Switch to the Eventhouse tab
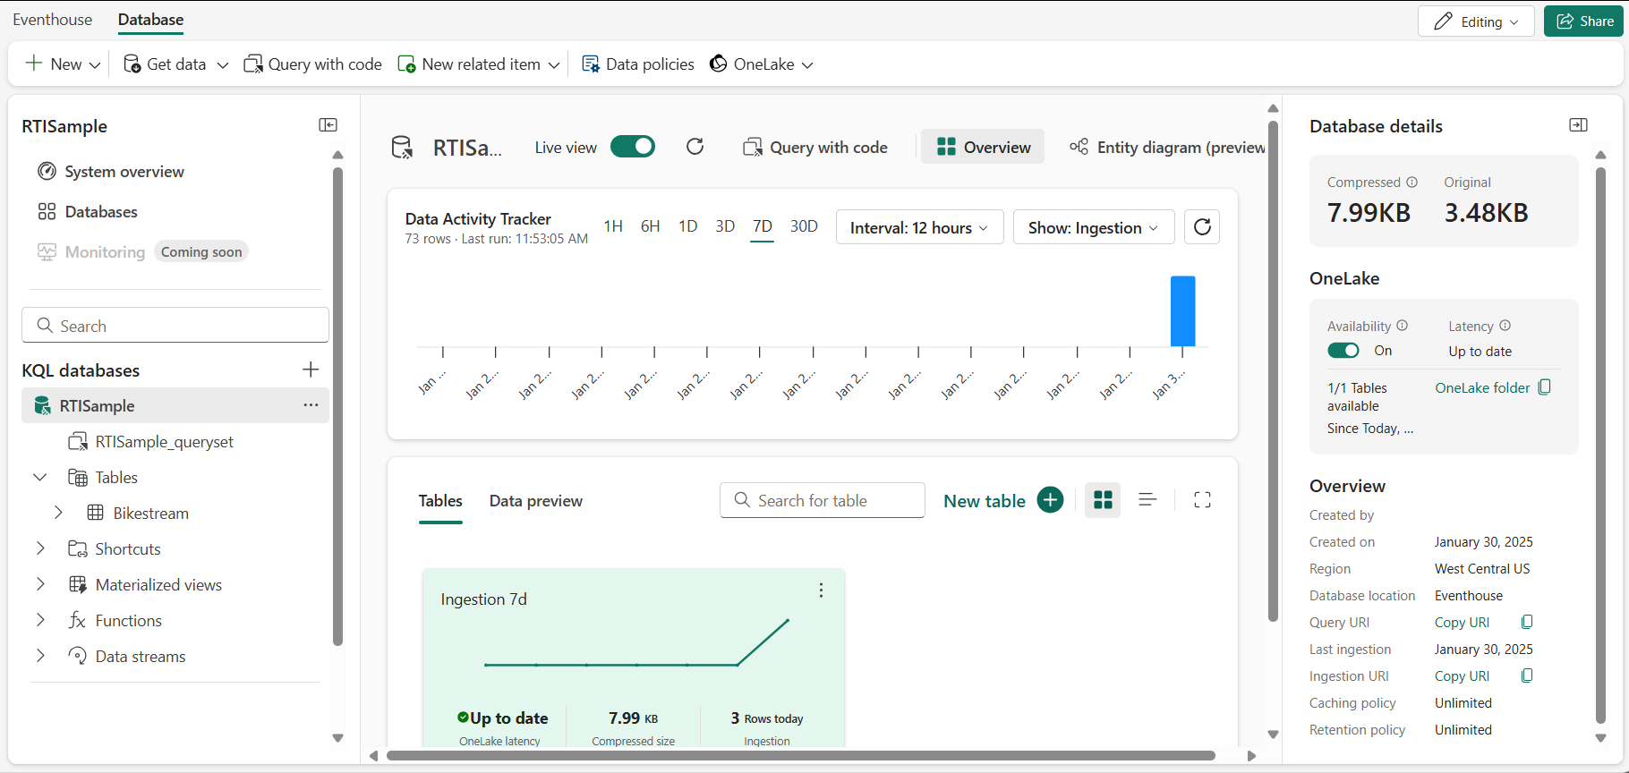Screen dimensions: 1629x773 pyautogui.click(x=52, y=20)
